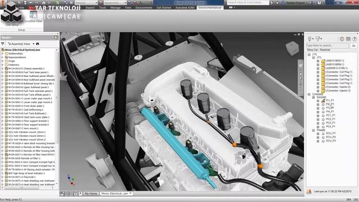Collapse the CHASSIS node in Electrical tree
The width and height of the screenshot is (359, 202).
point(309,94)
